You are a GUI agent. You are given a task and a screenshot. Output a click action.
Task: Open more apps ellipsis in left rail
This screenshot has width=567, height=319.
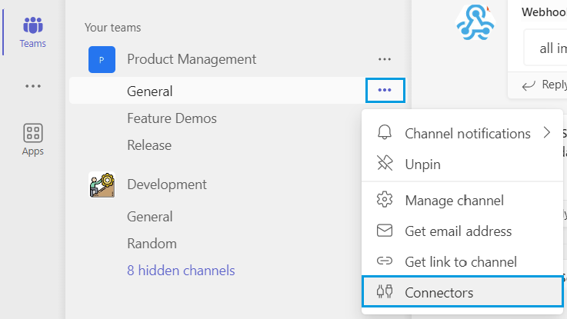coord(33,86)
